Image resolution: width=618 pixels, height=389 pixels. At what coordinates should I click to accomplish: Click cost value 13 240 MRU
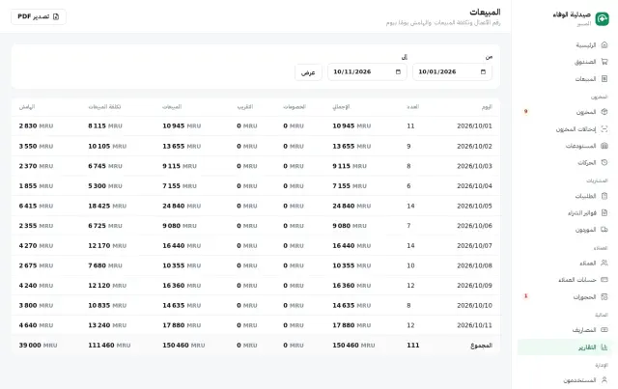[107, 325]
